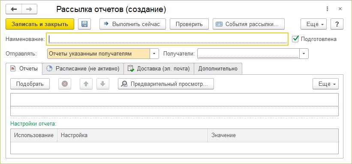Expand the Отправлять dropdown arrow
Viewport: 352px width, 164px height.
click(154, 54)
